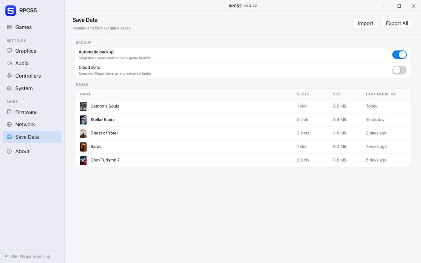421x263 pixels.
Task: Click the 6.2 MB size value
Action: point(340,147)
